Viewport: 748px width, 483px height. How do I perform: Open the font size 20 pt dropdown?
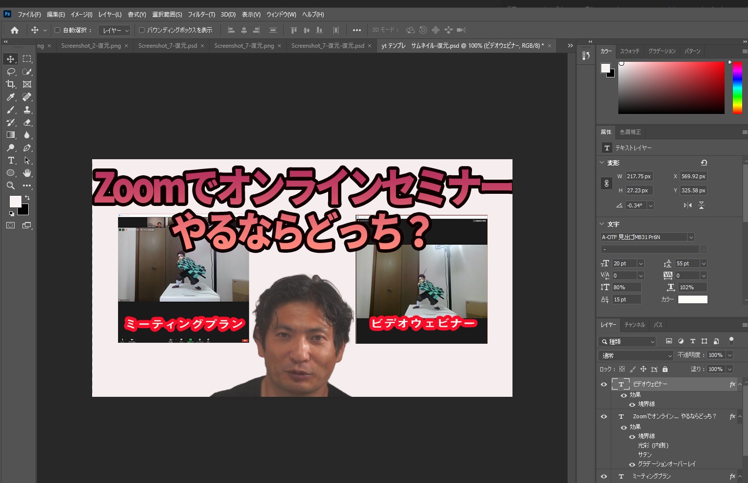tap(641, 263)
